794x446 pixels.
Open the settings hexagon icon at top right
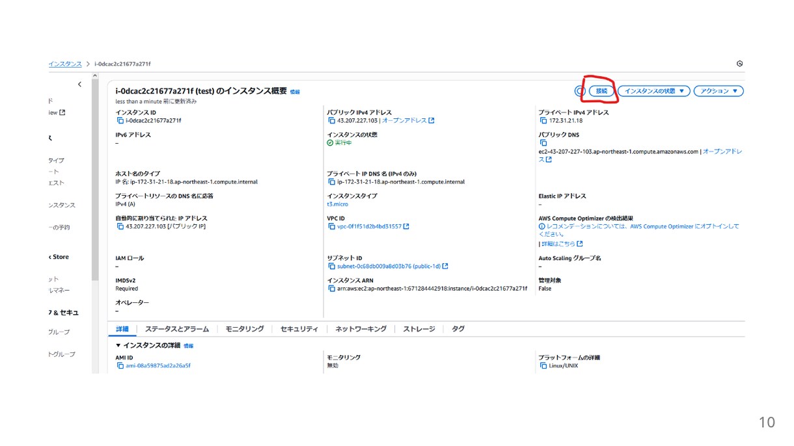tap(739, 64)
